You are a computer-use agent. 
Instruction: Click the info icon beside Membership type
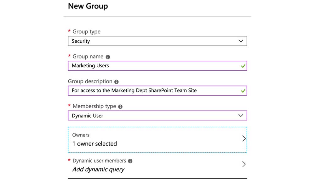point(120,107)
